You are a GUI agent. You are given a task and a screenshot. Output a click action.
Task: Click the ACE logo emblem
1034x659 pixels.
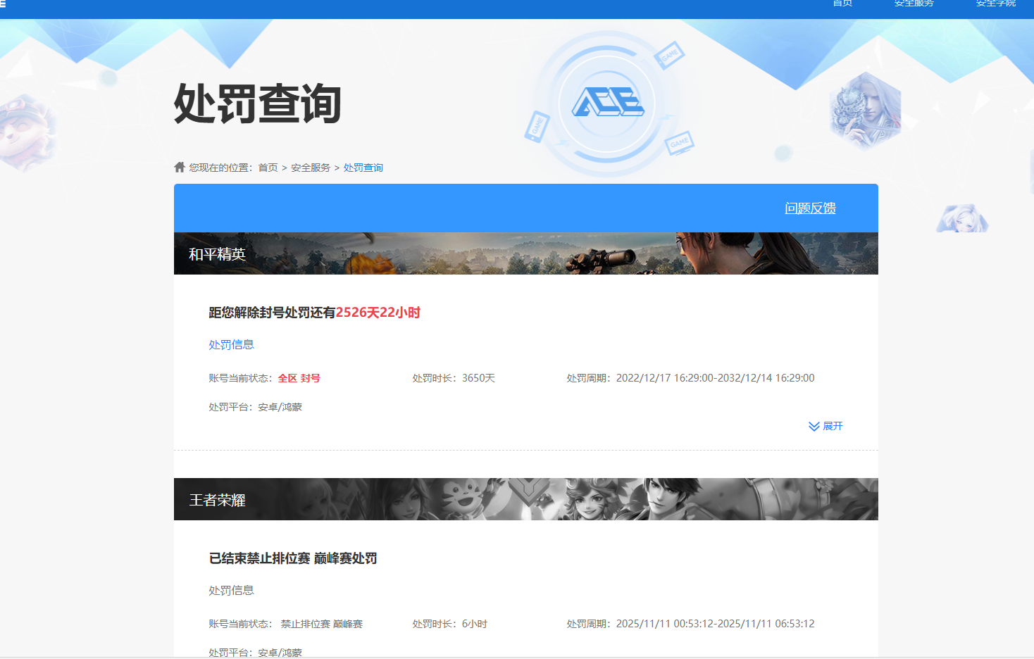(607, 103)
